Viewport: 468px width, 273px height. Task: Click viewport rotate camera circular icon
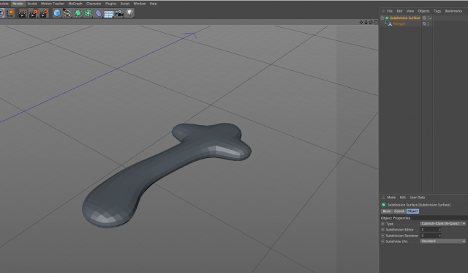[371, 23]
